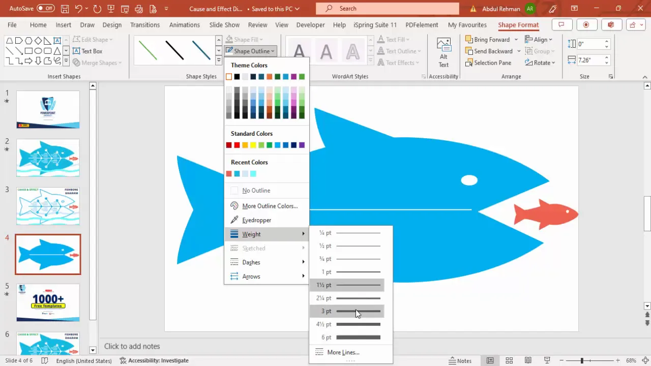Image resolution: width=651 pixels, height=366 pixels.
Task: Click the Text Box button
Action: [x=87, y=51]
